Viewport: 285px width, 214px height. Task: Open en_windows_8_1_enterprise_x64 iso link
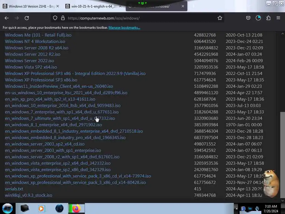pyautogui.click(x=53, y=125)
